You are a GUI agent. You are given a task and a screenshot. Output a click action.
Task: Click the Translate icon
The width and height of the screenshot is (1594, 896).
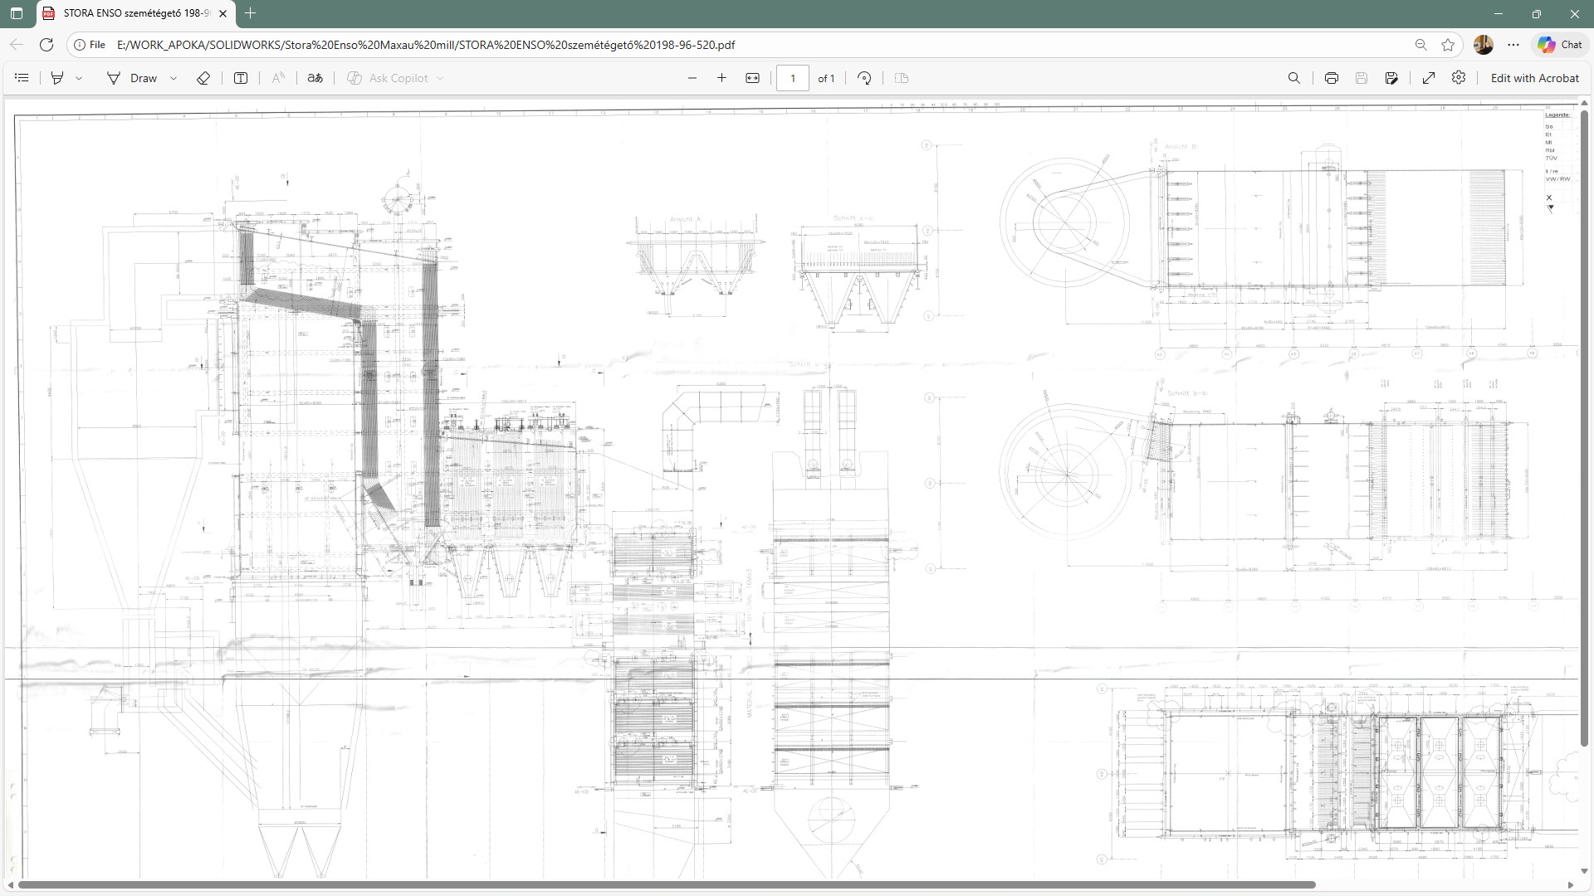tap(315, 78)
